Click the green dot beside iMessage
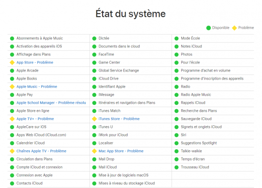262x188 pixels. (94, 95)
